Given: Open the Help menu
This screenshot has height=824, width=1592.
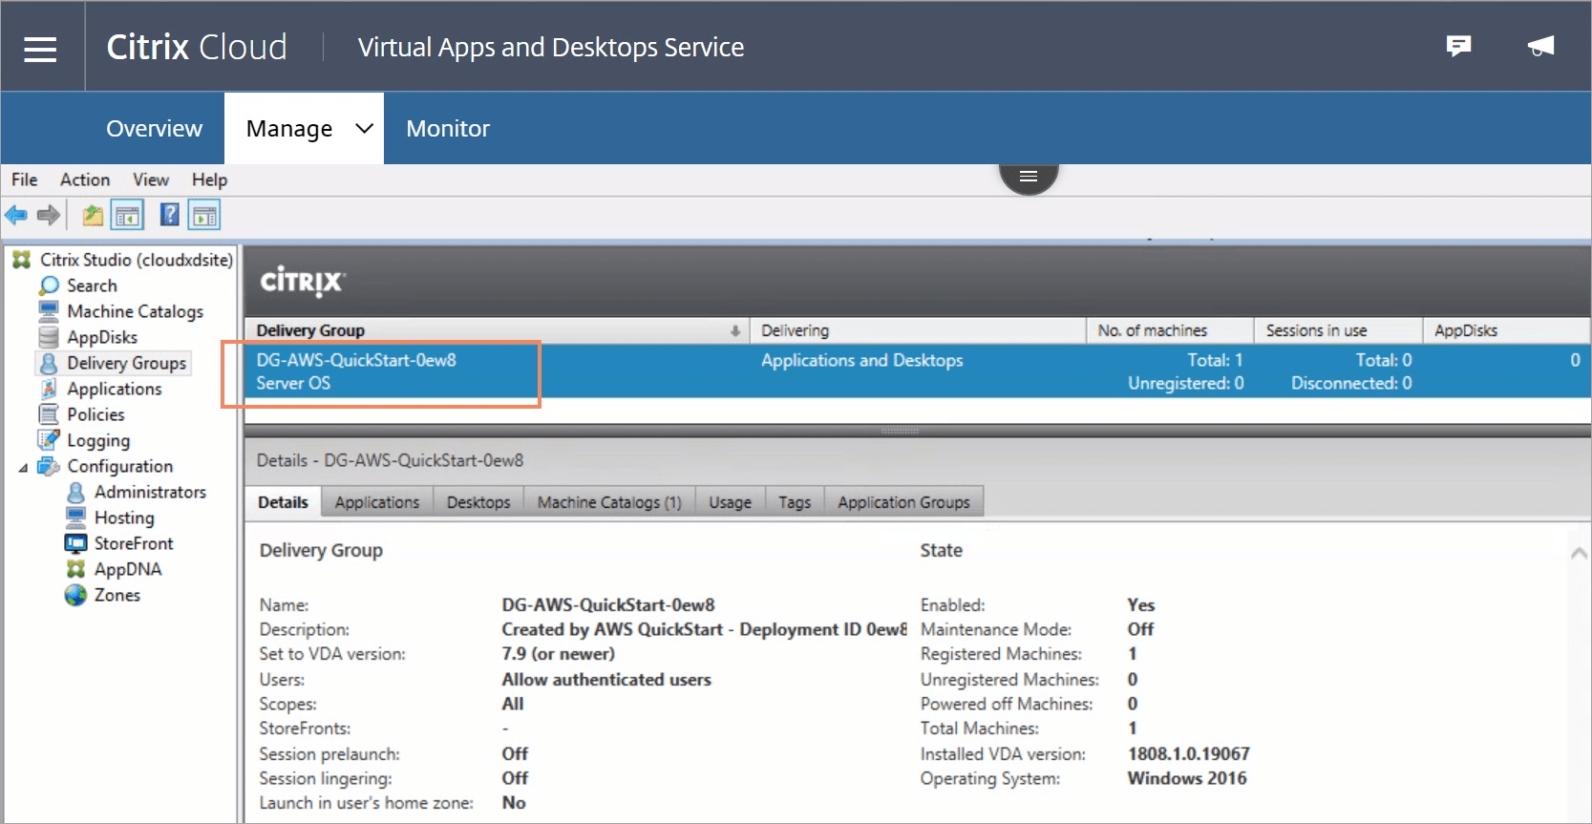Looking at the screenshot, I should (x=209, y=180).
